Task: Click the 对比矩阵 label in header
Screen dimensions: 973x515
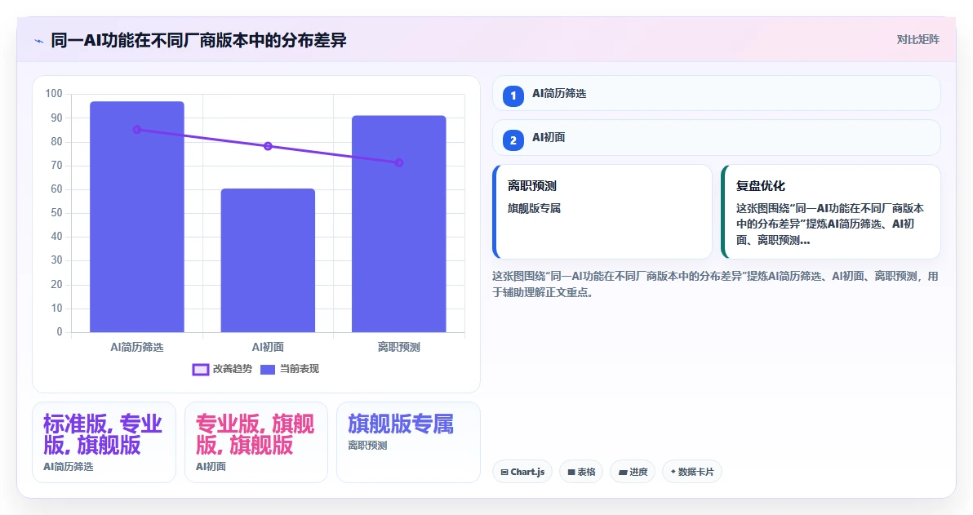Action: tap(917, 40)
